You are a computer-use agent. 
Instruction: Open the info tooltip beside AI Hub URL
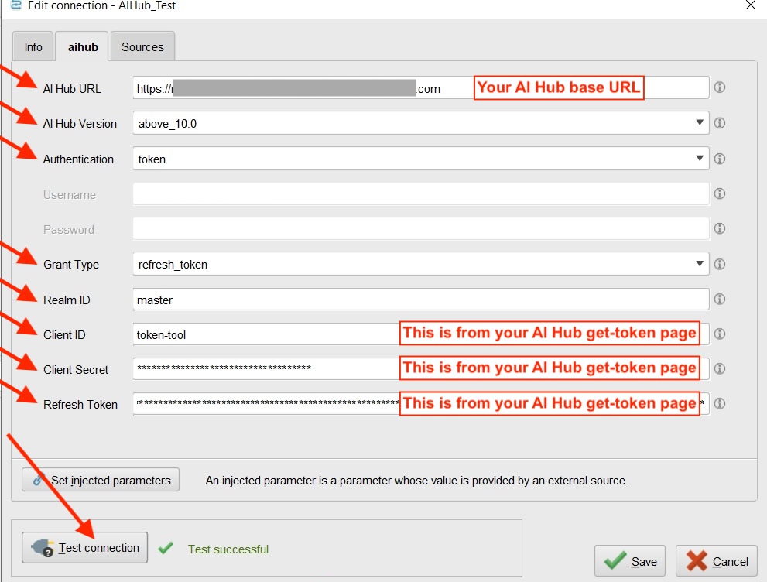(720, 87)
